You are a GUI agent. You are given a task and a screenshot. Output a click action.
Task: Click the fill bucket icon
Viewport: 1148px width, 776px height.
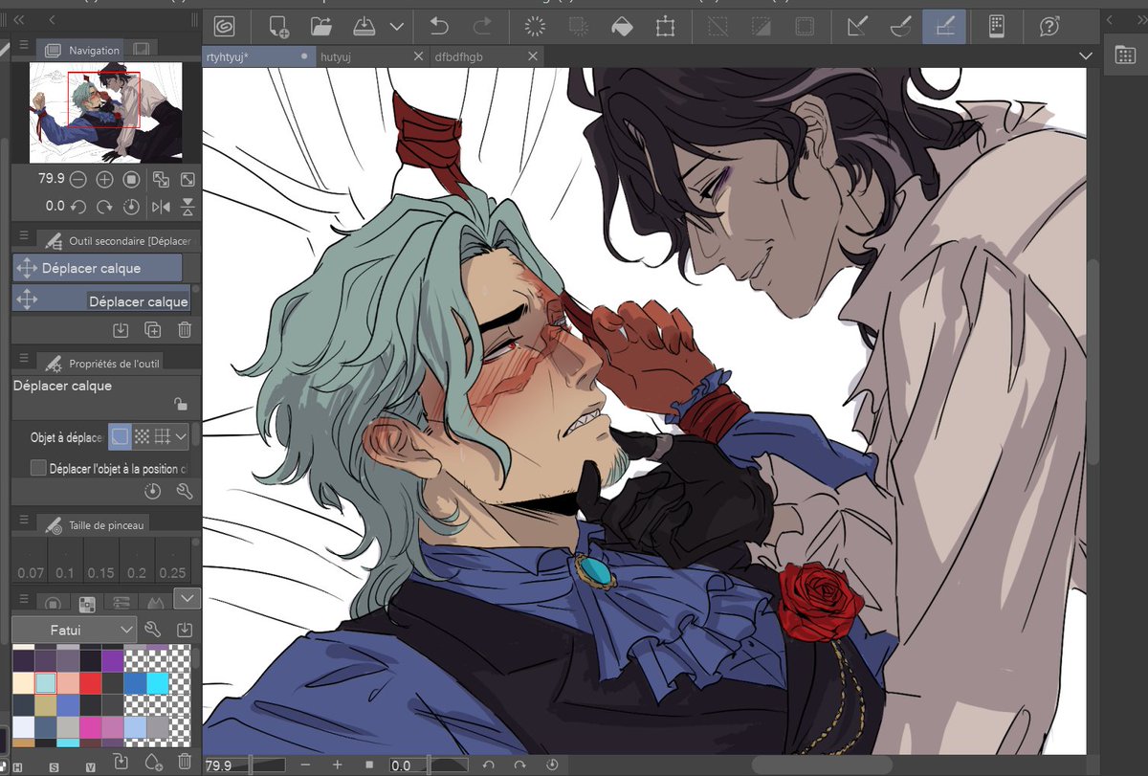point(621,26)
